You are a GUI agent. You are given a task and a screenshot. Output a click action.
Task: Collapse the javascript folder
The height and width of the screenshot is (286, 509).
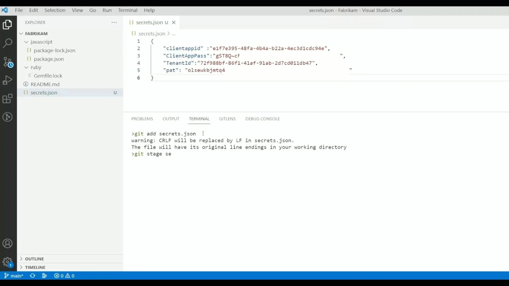(41, 42)
